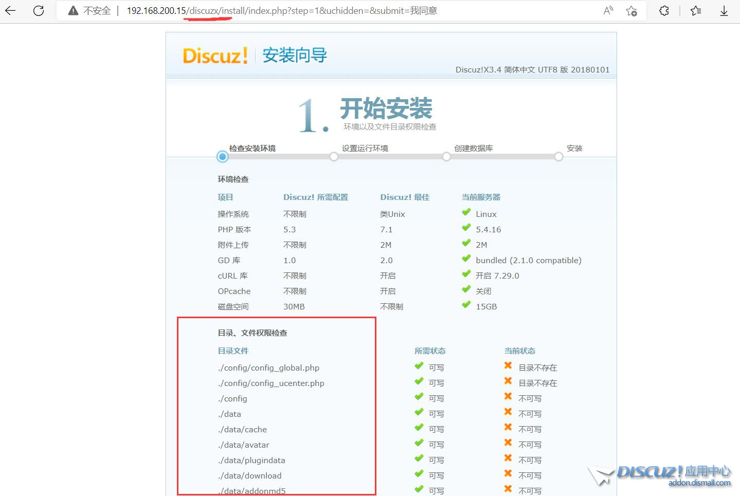Select the 创建数据库 step circle

tap(446, 157)
